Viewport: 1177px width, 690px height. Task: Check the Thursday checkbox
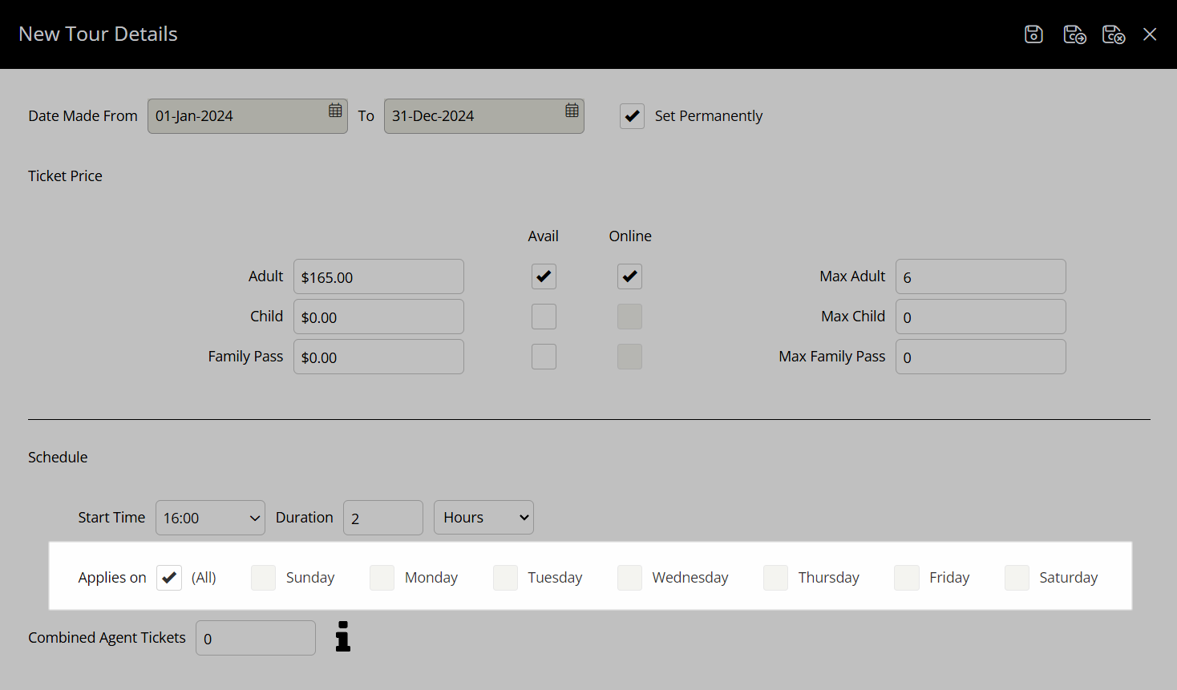775,578
